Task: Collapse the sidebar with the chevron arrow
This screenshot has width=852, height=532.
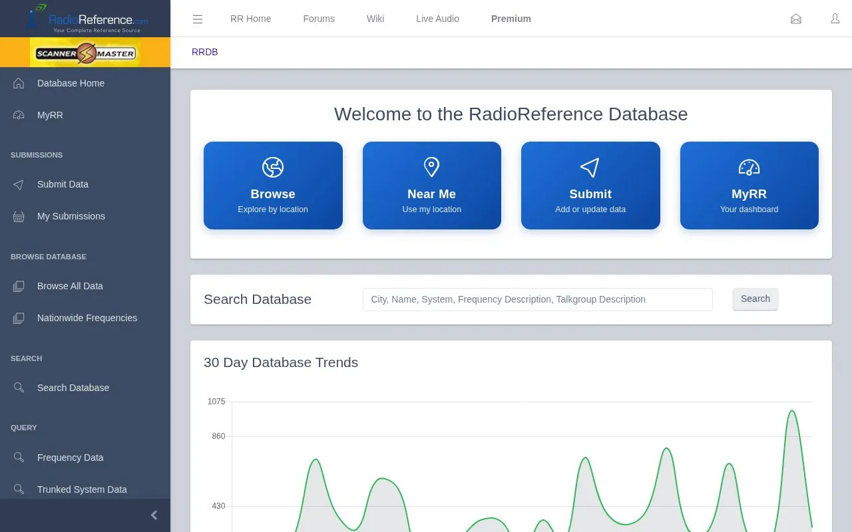Action: point(154,515)
